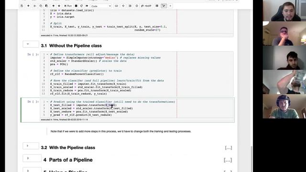Open the cell type Code dropdown
Viewport: 306px width, 172px height.
point(101,6)
